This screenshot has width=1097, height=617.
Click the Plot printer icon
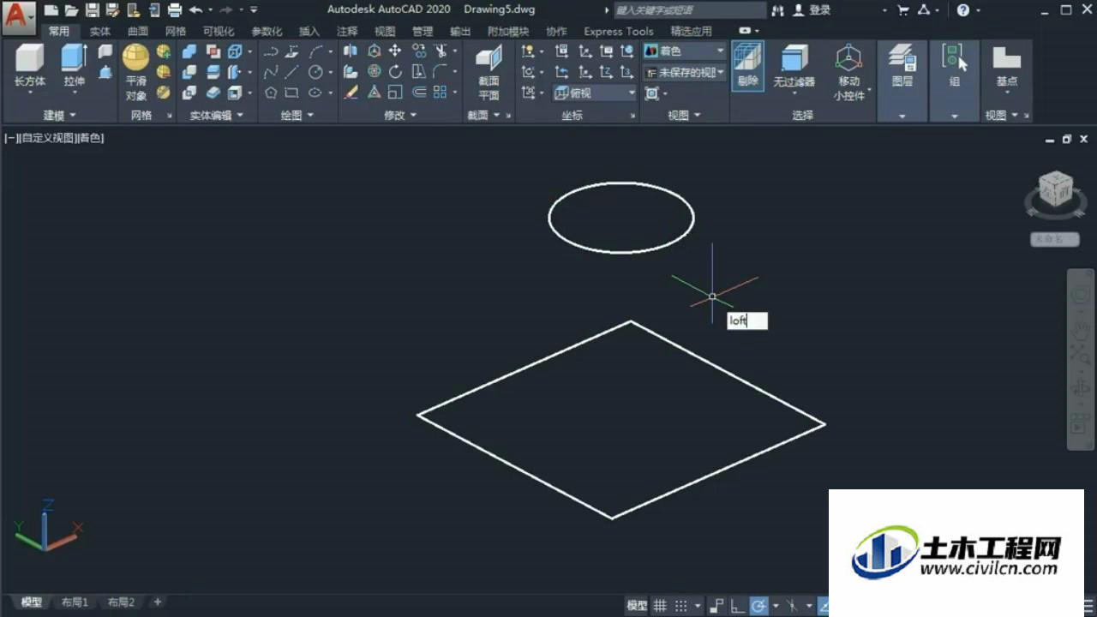(175, 10)
